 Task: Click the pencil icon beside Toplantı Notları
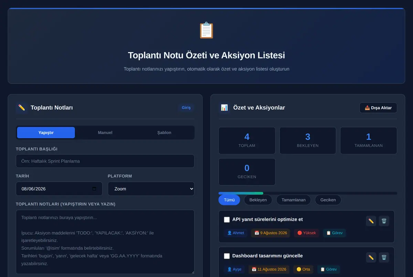22,108
